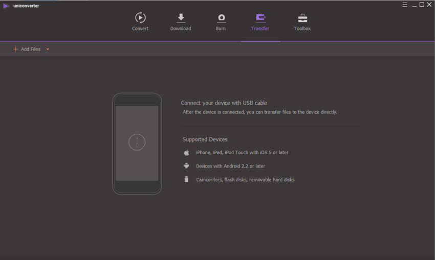Switch to the Transfer tab

pos(260,22)
